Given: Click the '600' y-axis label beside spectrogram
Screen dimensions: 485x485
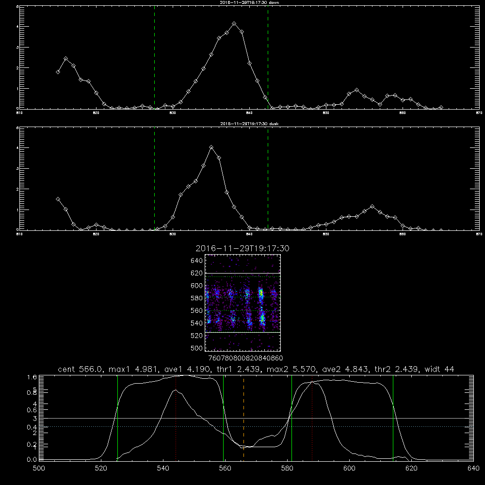Looking at the screenshot, I should (x=197, y=286).
